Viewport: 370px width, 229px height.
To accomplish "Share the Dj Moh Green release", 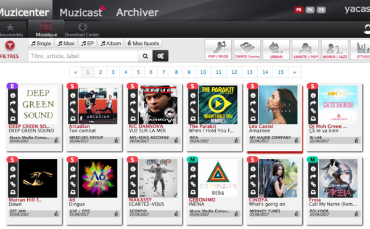I will (313, 103).
